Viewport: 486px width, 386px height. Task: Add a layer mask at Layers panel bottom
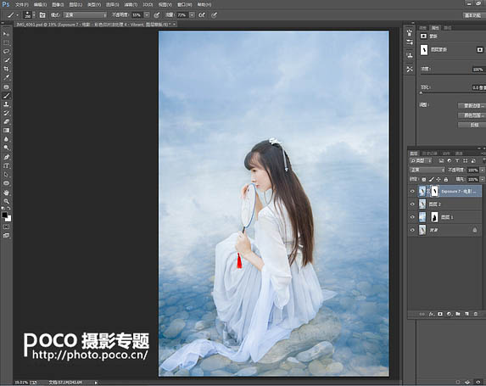pyautogui.click(x=440, y=314)
